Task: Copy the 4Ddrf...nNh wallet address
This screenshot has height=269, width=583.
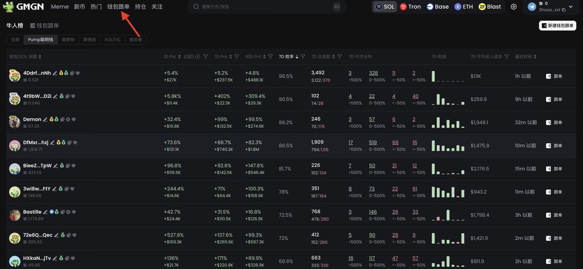Action: coord(72,73)
